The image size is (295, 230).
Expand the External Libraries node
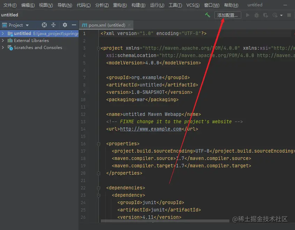point(3,41)
